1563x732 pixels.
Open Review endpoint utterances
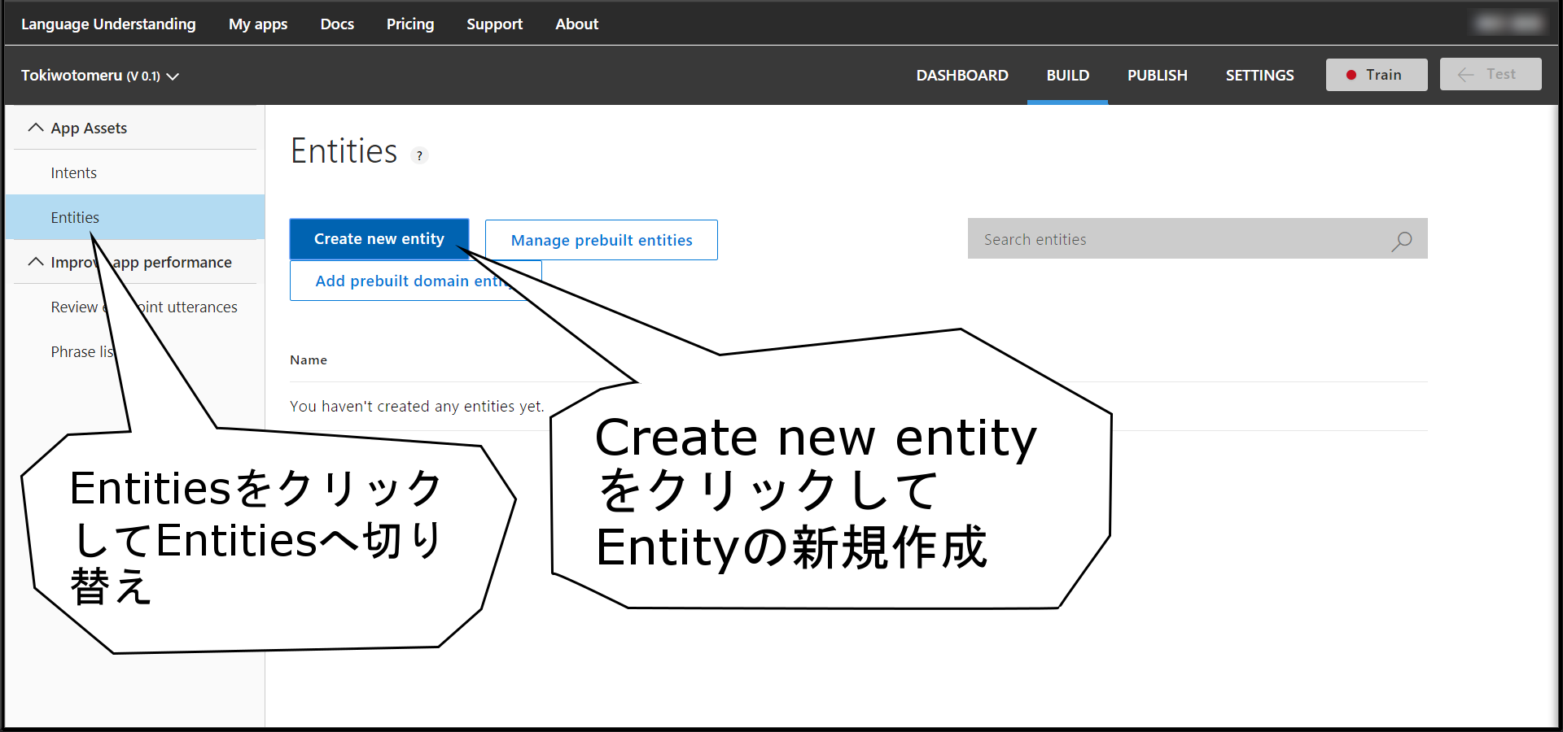144,307
